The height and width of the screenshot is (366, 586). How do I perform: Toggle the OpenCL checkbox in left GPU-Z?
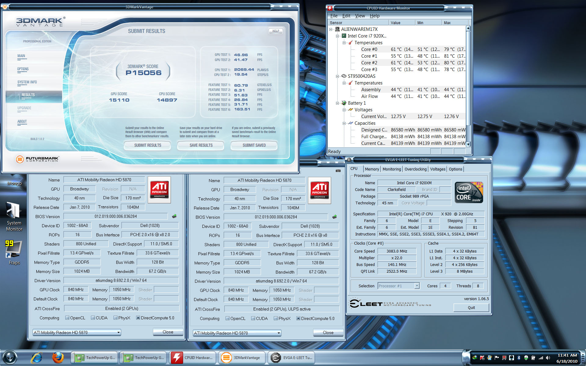click(x=67, y=318)
